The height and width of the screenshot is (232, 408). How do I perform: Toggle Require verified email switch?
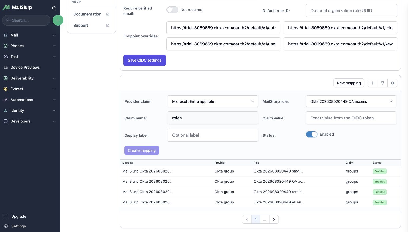pos(172,10)
